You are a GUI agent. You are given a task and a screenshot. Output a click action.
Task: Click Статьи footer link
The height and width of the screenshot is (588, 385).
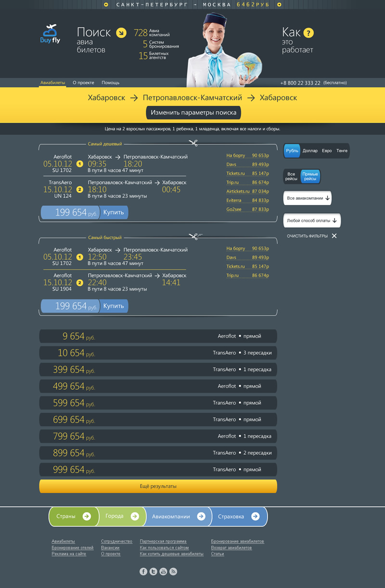tap(218, 554)
